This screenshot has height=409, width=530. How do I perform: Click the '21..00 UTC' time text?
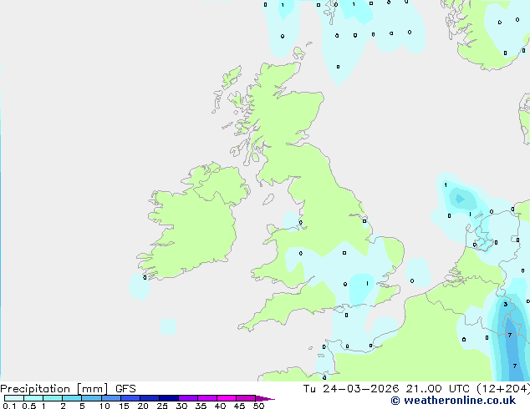pyautogui.click(x=437, y=389)
